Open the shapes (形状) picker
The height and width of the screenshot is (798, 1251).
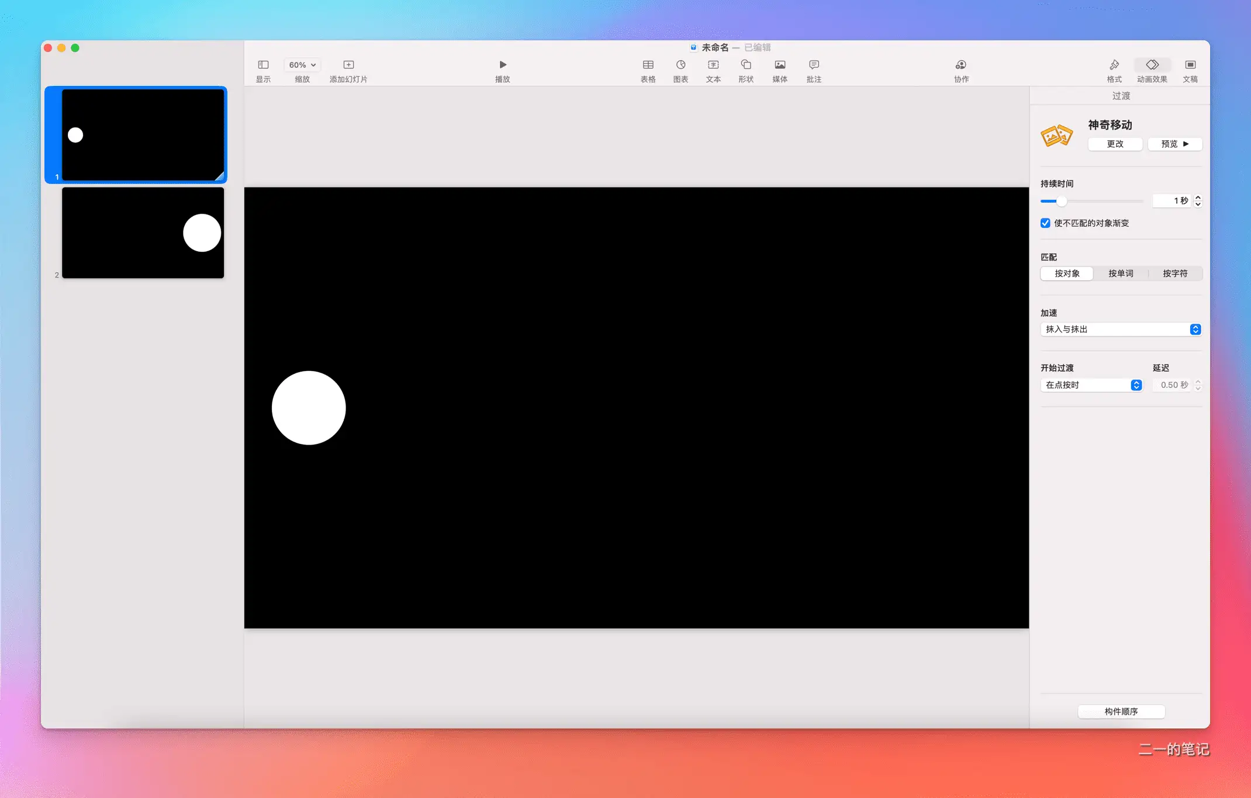tap(746, 65)
